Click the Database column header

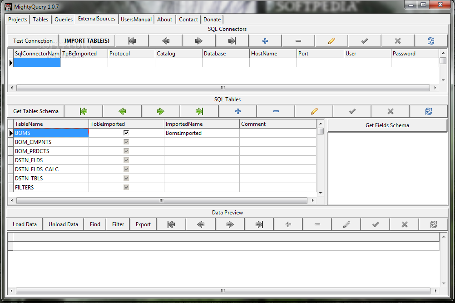[226, 54]
